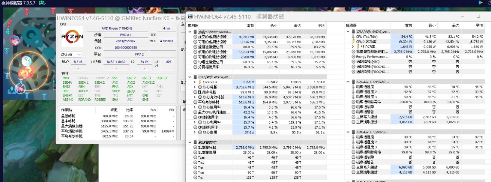The height and width of the screenshot is (182, 491).
Task: Expand the 核心倍頻 row
Action: click(195, 132)
